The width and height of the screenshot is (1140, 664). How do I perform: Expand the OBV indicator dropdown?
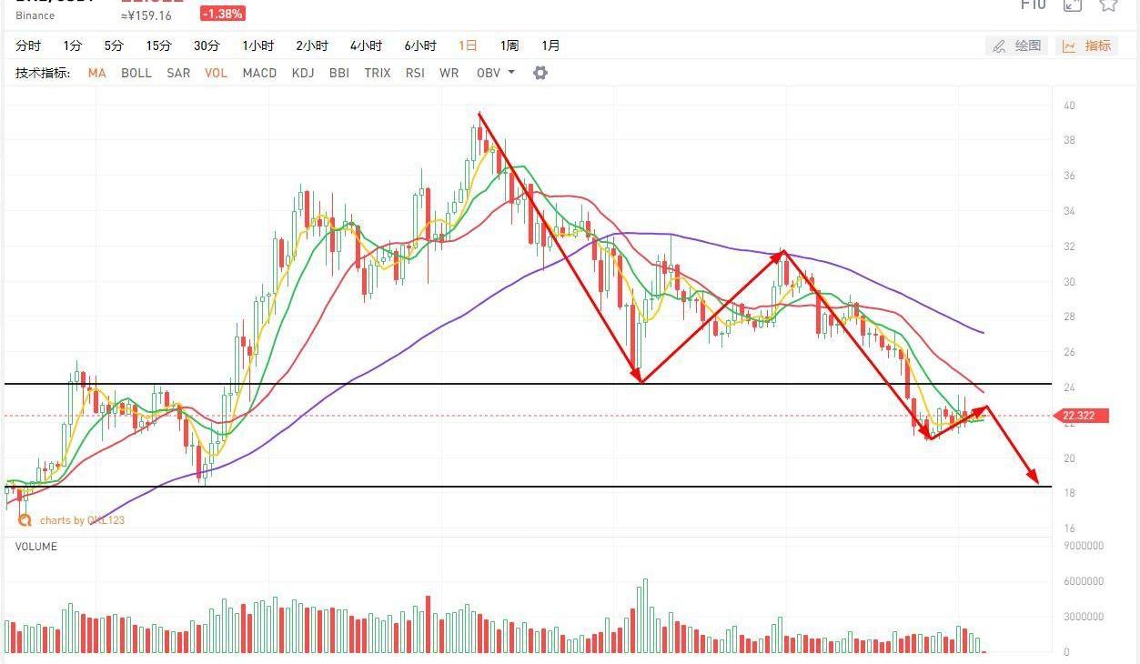point(496,73)
